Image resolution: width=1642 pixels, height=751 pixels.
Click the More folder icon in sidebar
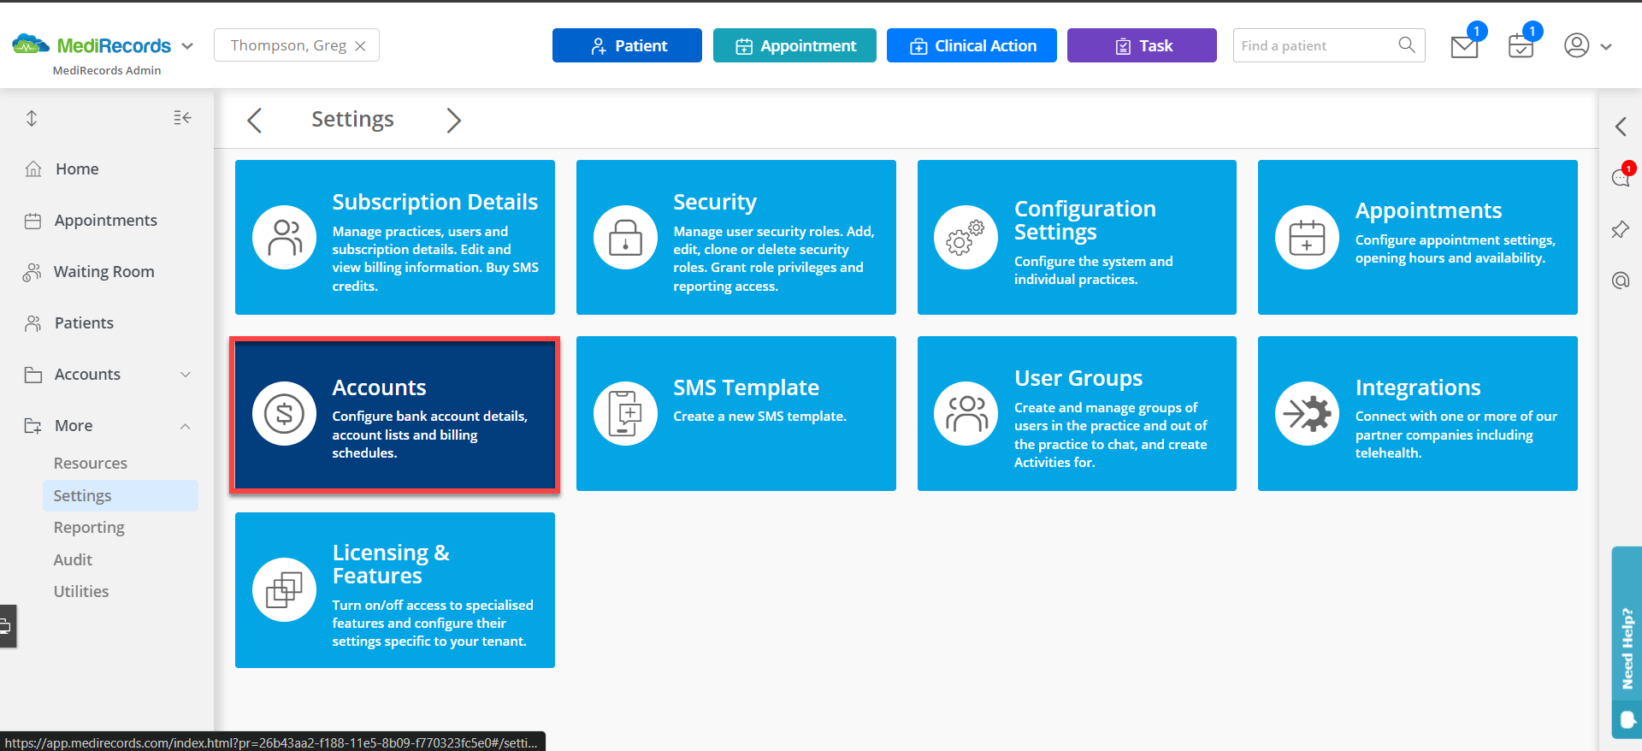pyautogui.click(x=32, y=426)
